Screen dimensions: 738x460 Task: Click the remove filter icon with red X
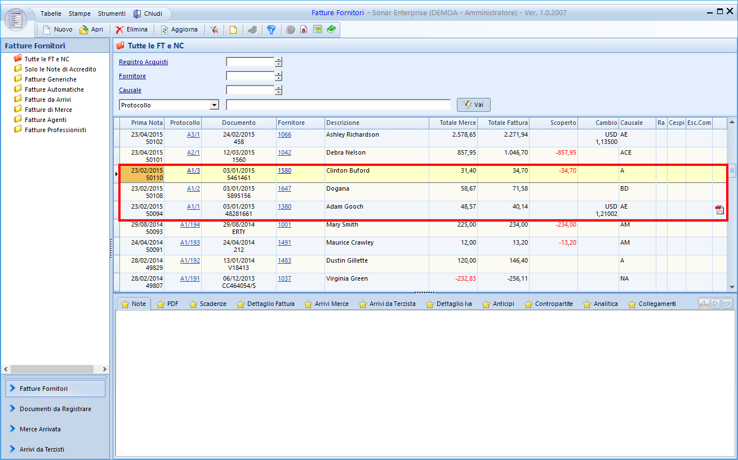215,30
